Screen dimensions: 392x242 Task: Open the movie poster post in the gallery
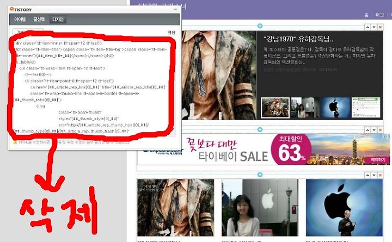[x=175, y=208]
